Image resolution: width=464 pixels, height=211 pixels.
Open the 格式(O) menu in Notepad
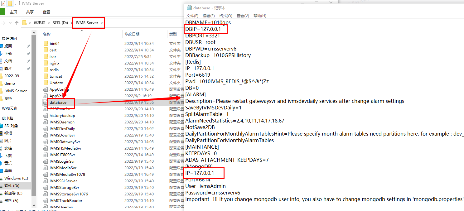click(x=226, y=16)
